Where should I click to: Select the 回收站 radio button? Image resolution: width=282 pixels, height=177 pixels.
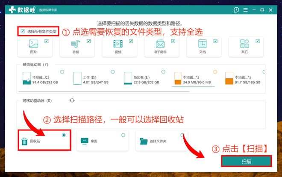[64, 135]
